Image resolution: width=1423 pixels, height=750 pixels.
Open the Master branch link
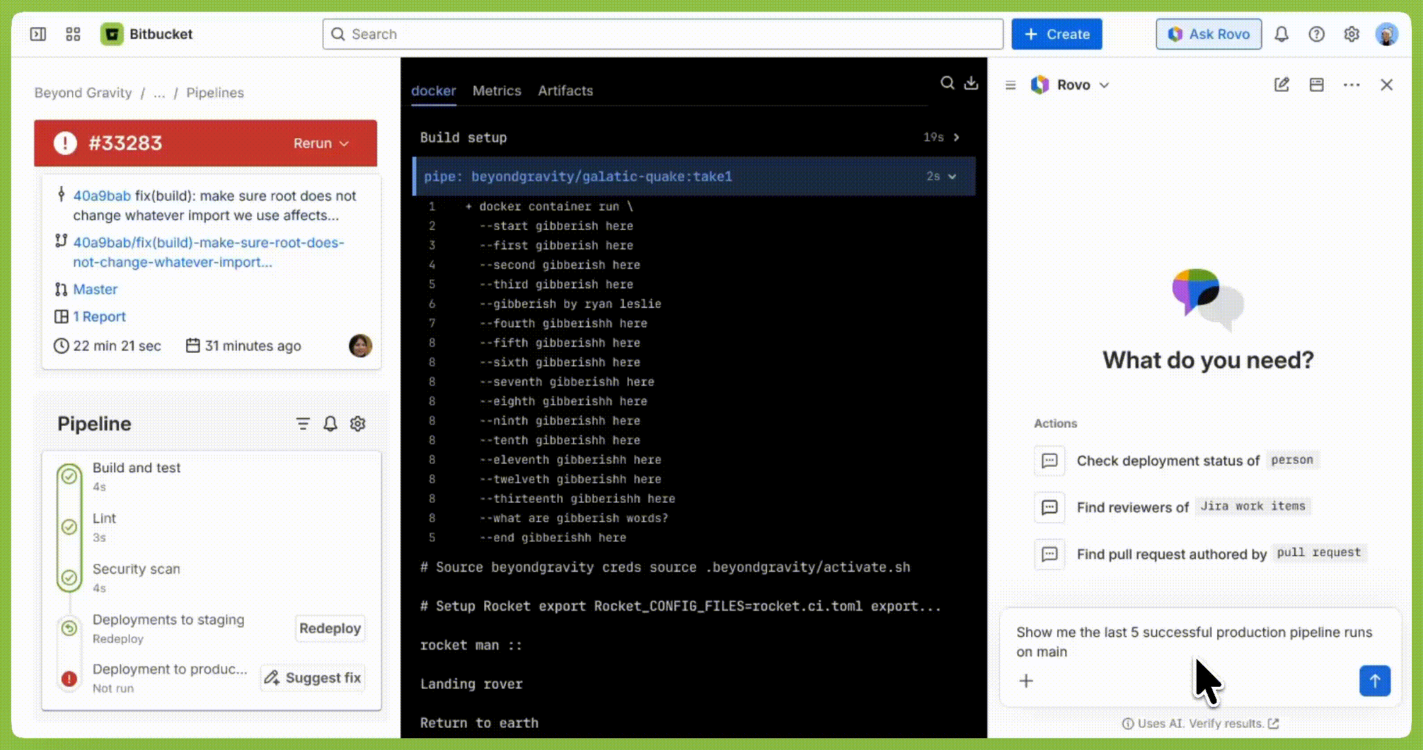tap(95, 290)
